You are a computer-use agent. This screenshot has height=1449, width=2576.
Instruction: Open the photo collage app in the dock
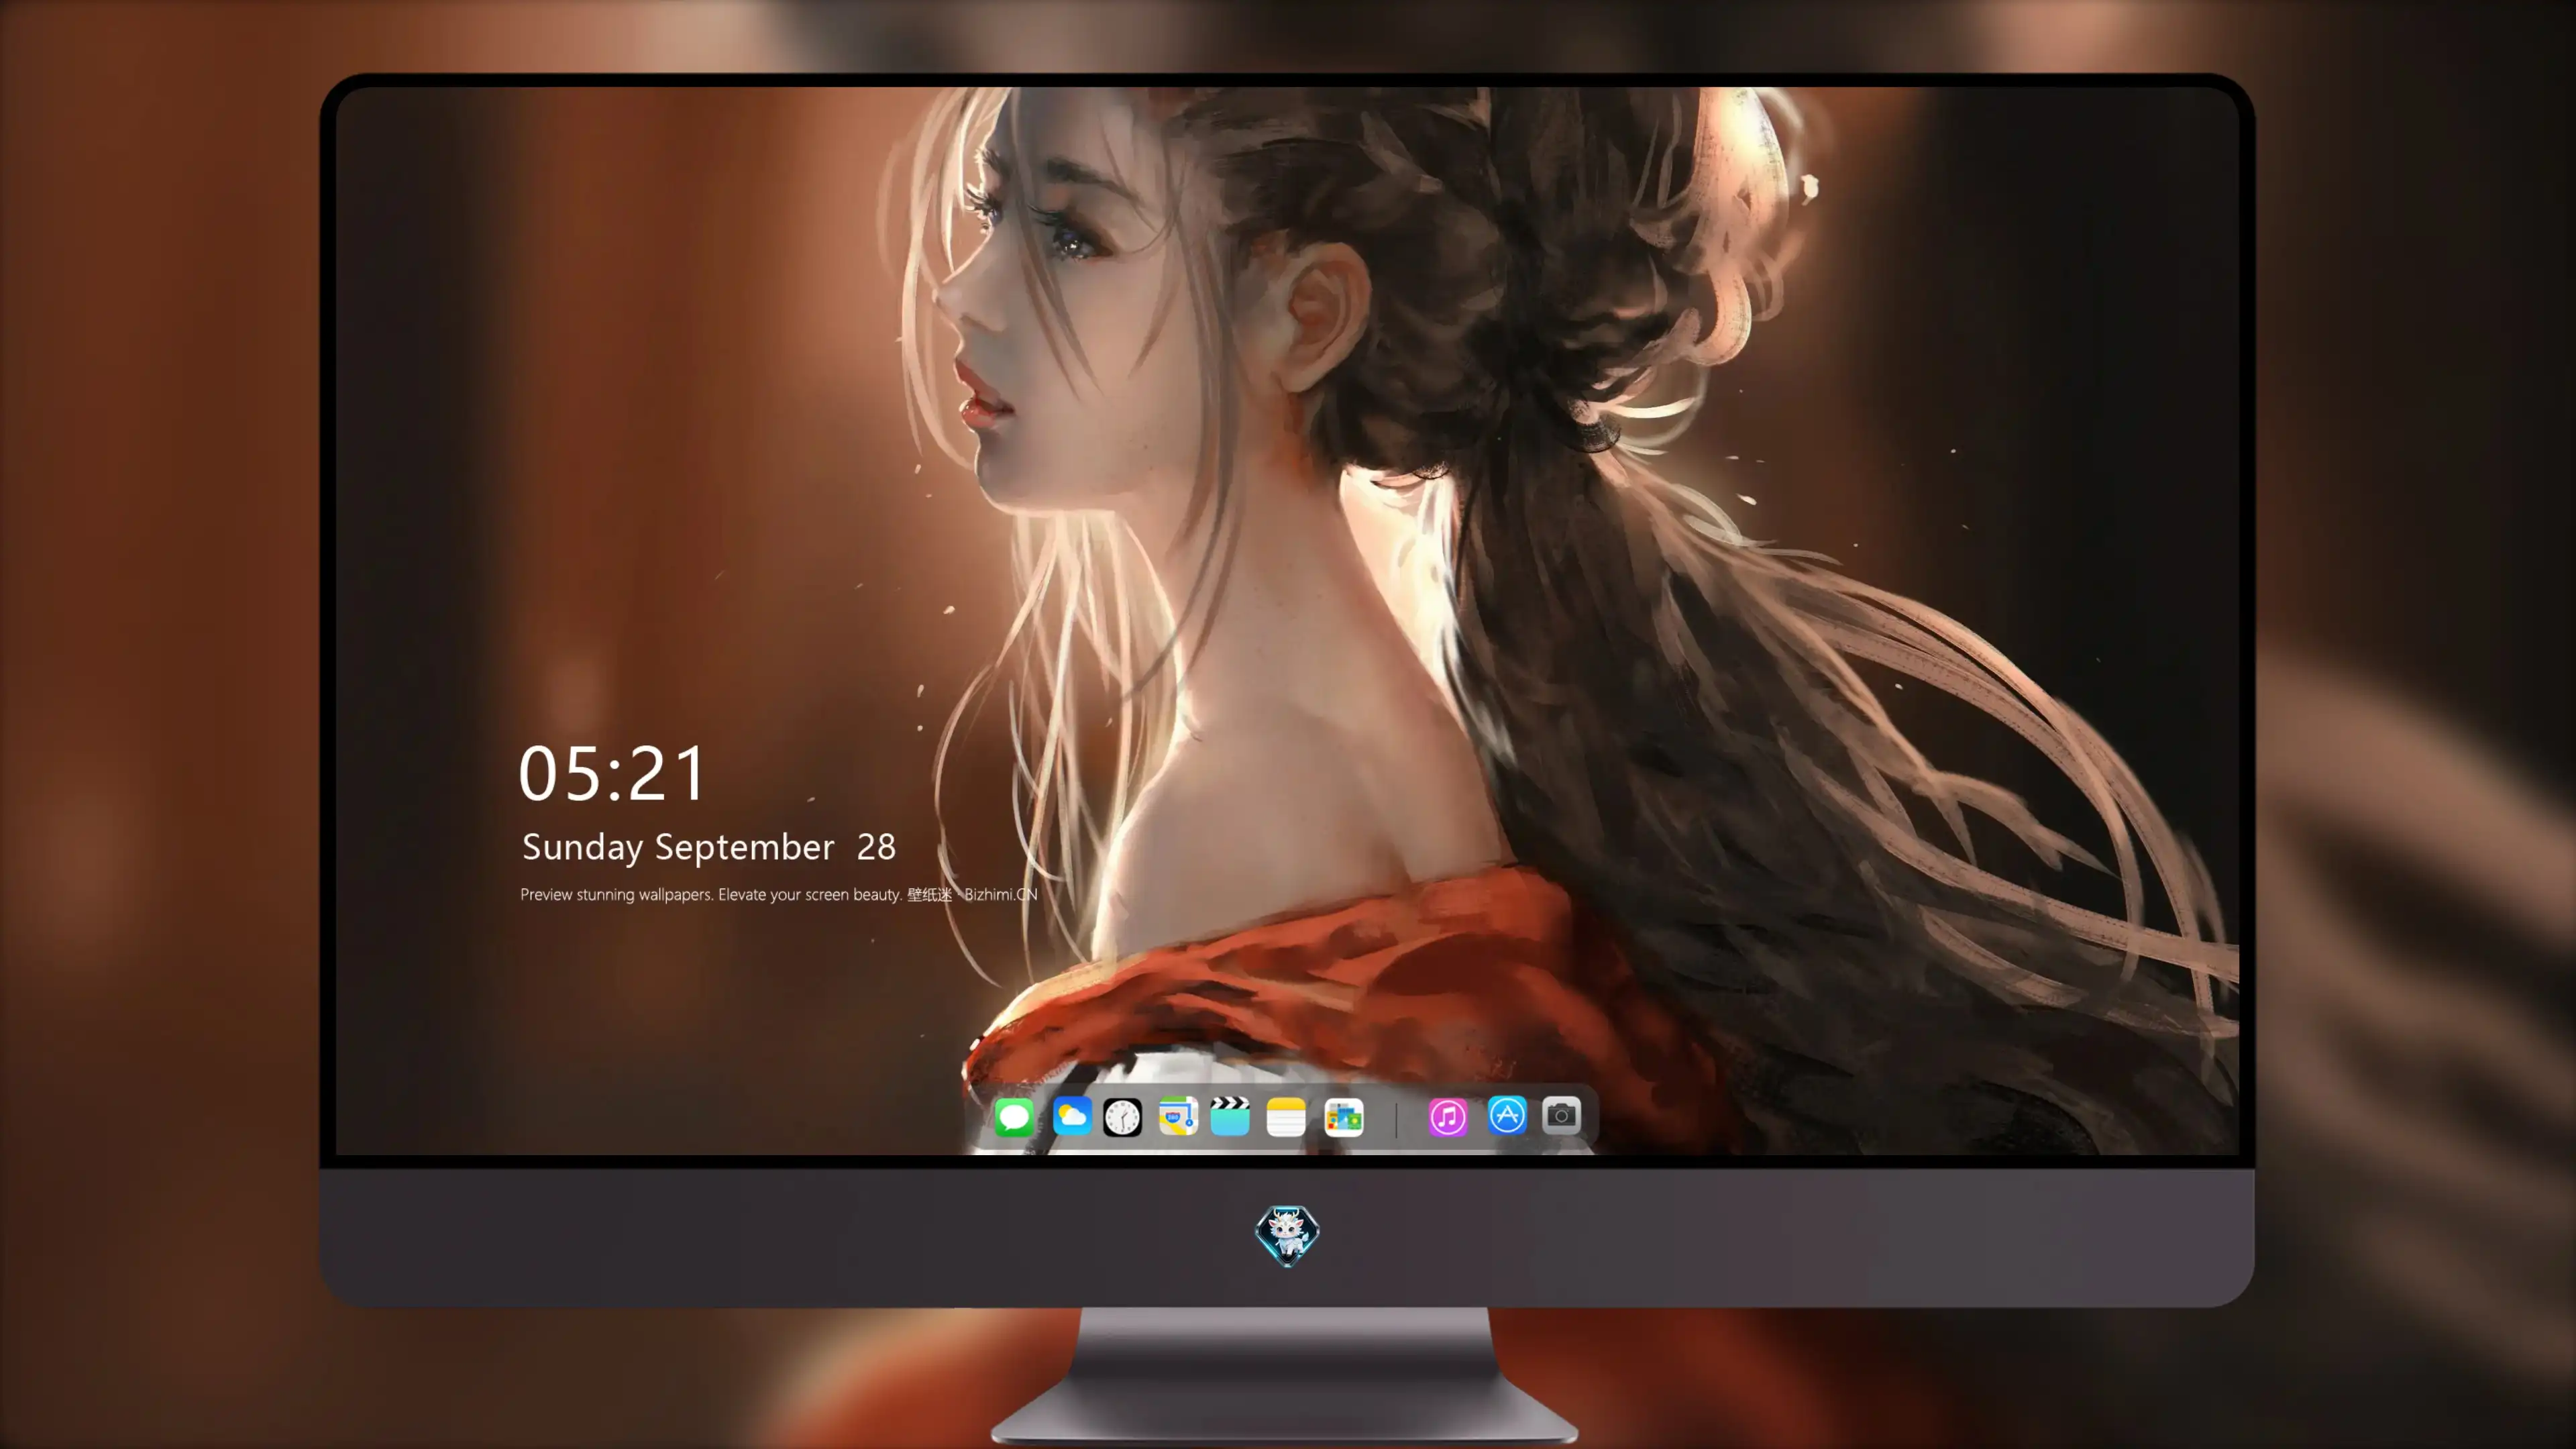coord(1343,1117)
